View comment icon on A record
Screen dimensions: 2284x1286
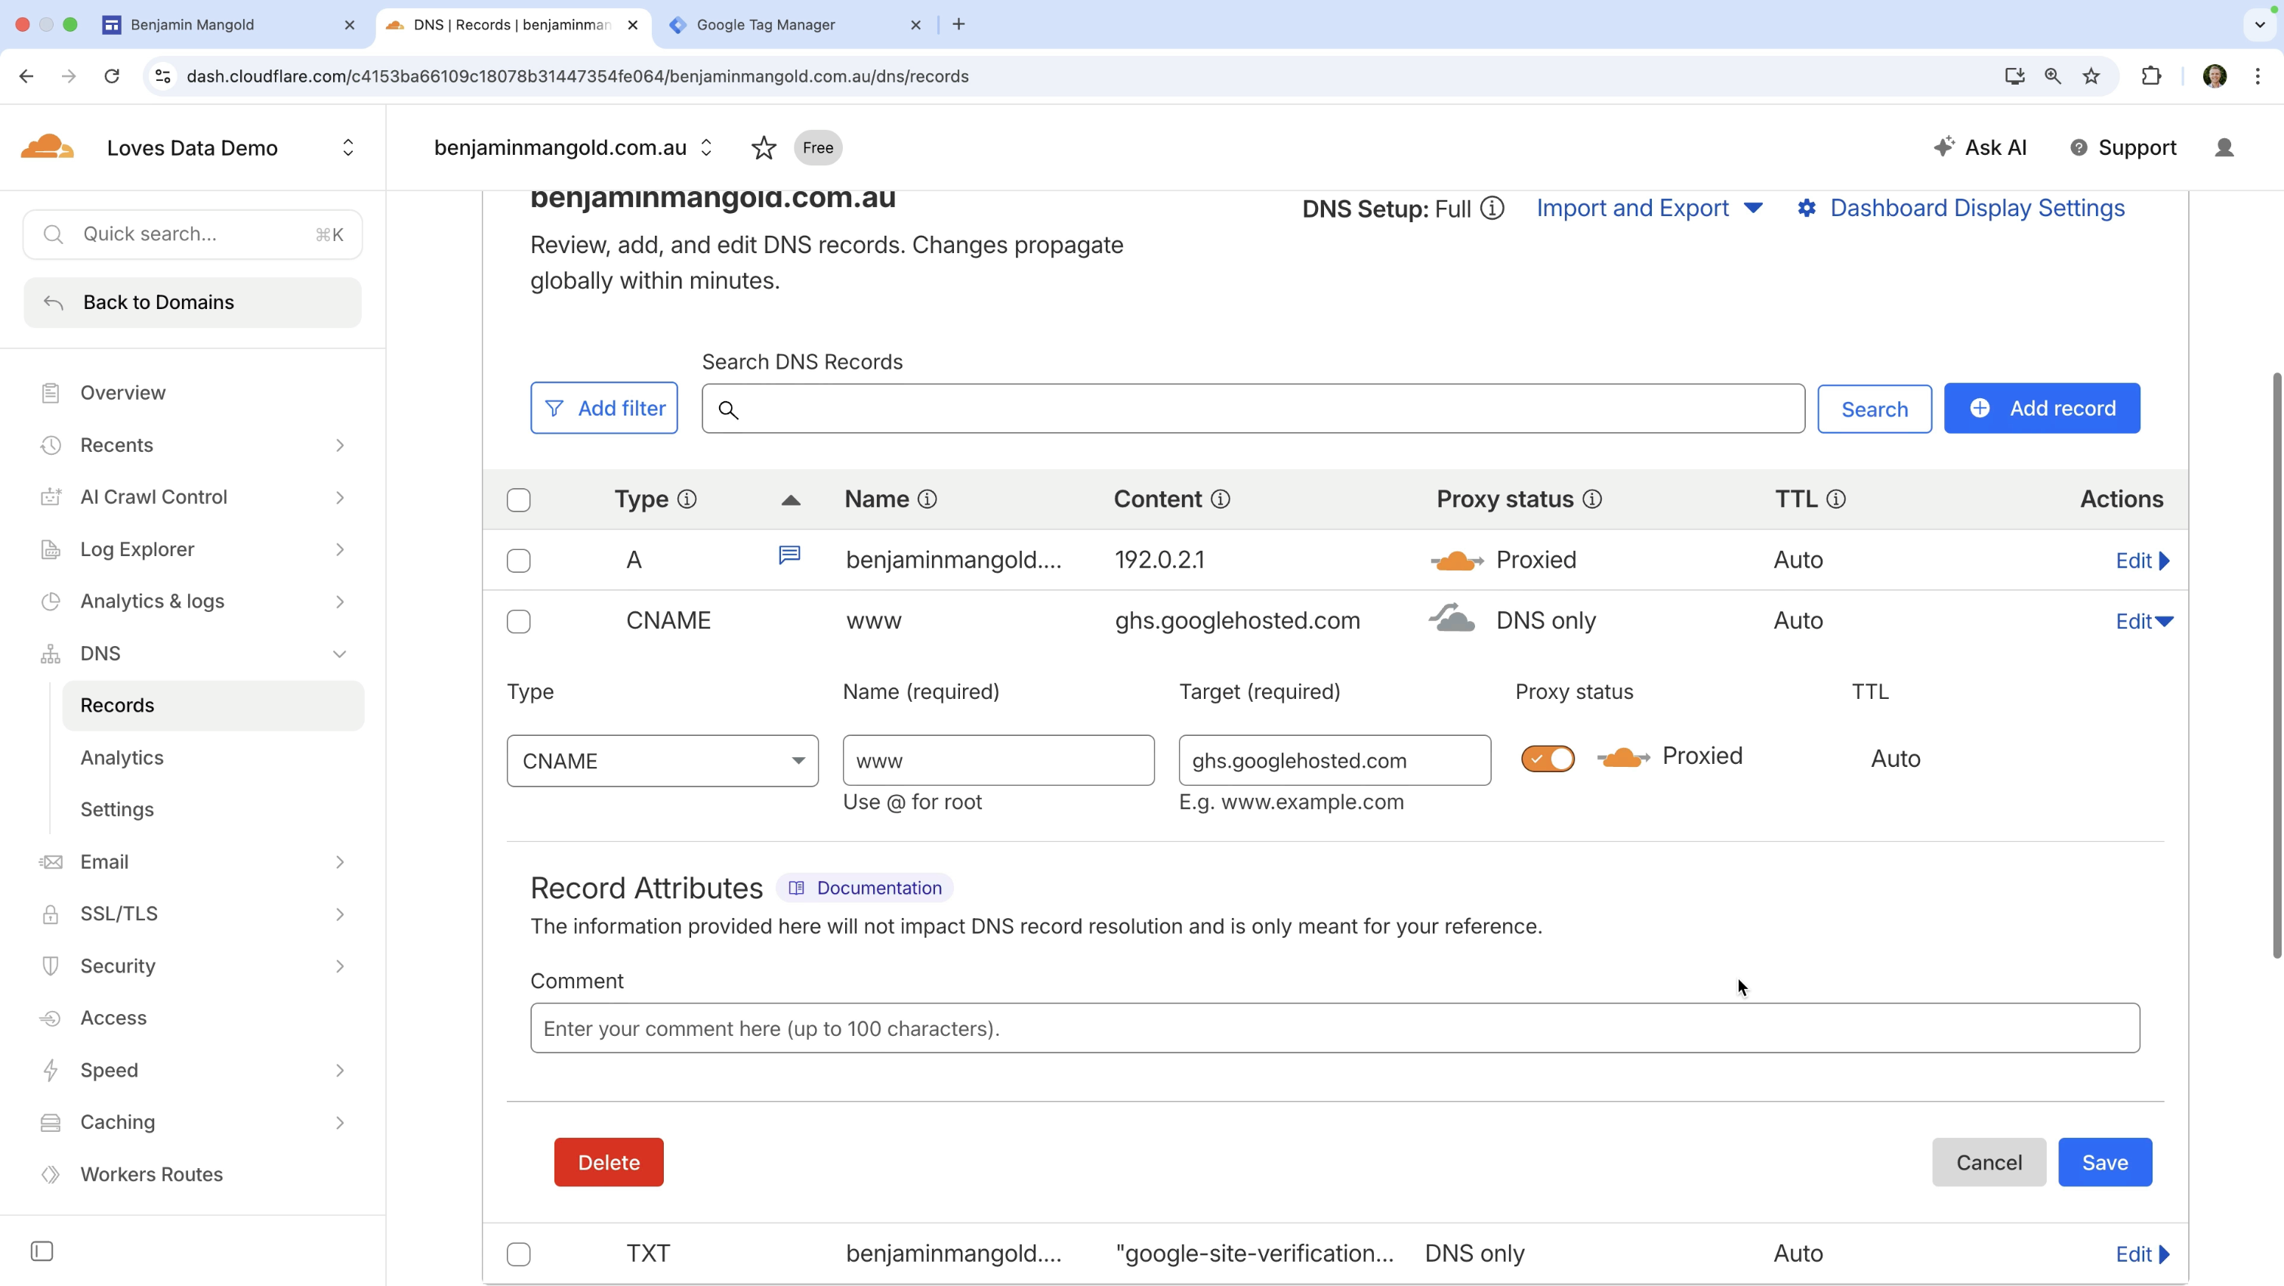coord(789,555)
